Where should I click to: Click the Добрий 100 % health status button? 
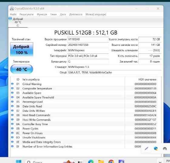tap(22, 49)
